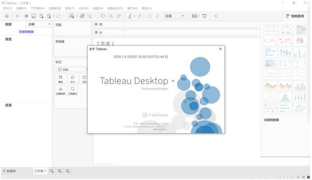The image size is (312, 180).
Task: Toggle the 智能推荐 Show Me panel
Action: tap(295, 16)
